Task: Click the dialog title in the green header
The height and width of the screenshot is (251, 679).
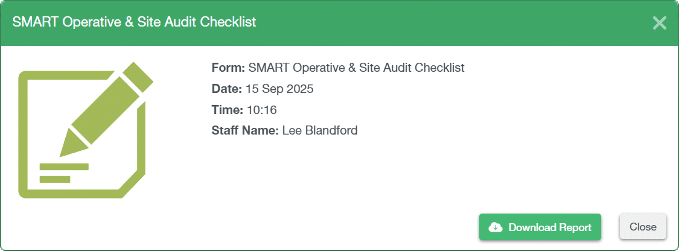Action: (134, 22)
